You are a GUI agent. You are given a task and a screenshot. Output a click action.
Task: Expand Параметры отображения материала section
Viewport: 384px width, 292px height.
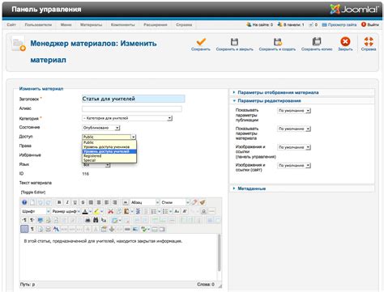(278, 92)
